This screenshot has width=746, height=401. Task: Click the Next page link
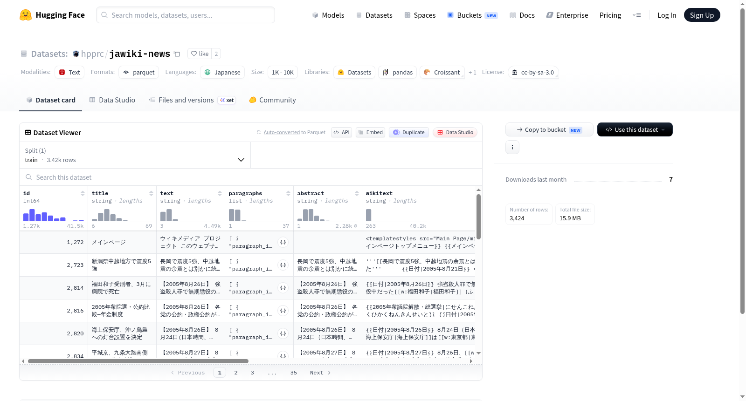[x=320, y=373]
